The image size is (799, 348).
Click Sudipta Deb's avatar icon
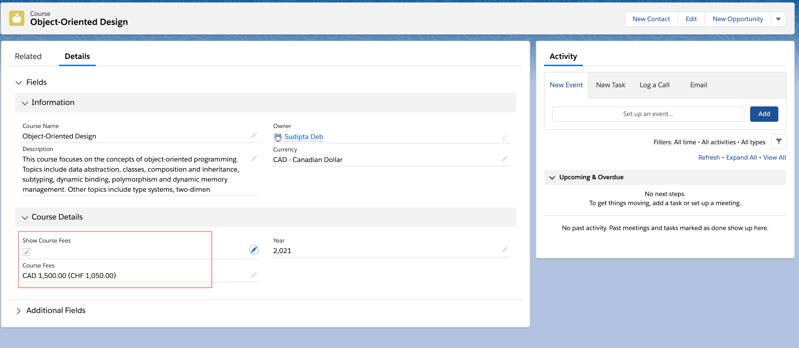coord(277,137)
